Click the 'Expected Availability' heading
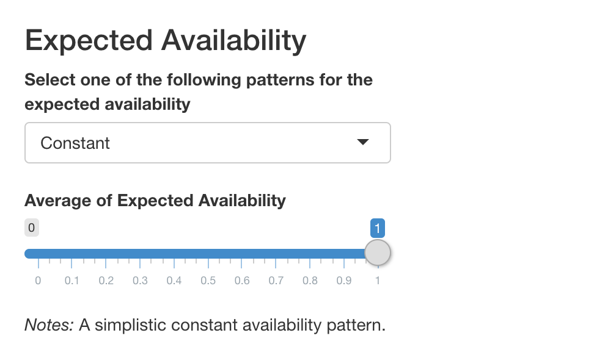The height and width of the screenshot is (355, 594). point(166,41)
